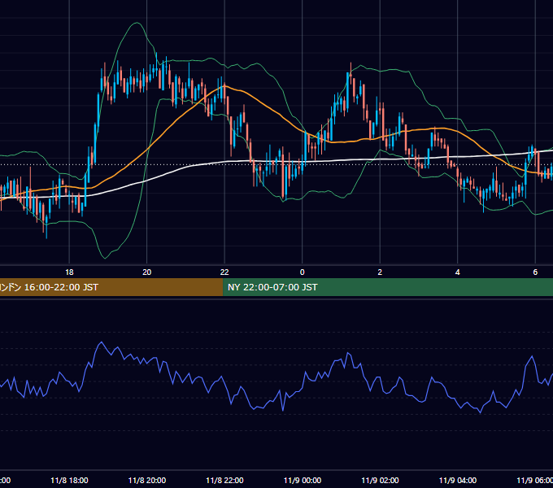Click the 6 hour axis label
Image resolution: width=553 pixels, height=488 pixels.
tap(535, 272)
